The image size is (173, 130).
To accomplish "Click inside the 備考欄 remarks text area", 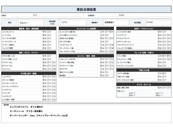I will coord(86,114).
